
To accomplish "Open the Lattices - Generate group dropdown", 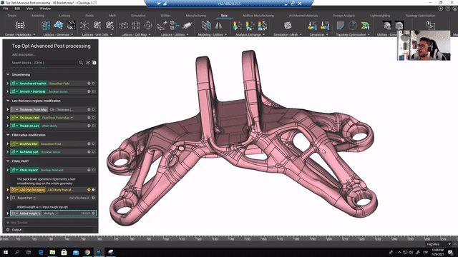I will 72,34.
